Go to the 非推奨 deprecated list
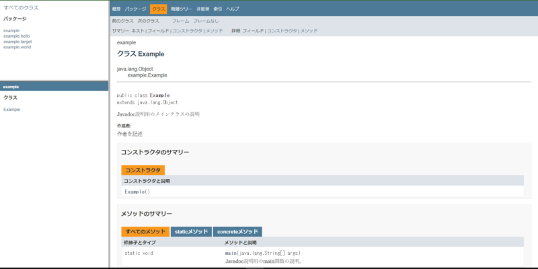The image size is (538, 269). click(202, 9)
